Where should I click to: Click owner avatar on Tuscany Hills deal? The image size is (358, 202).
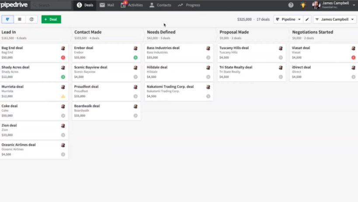281,48
